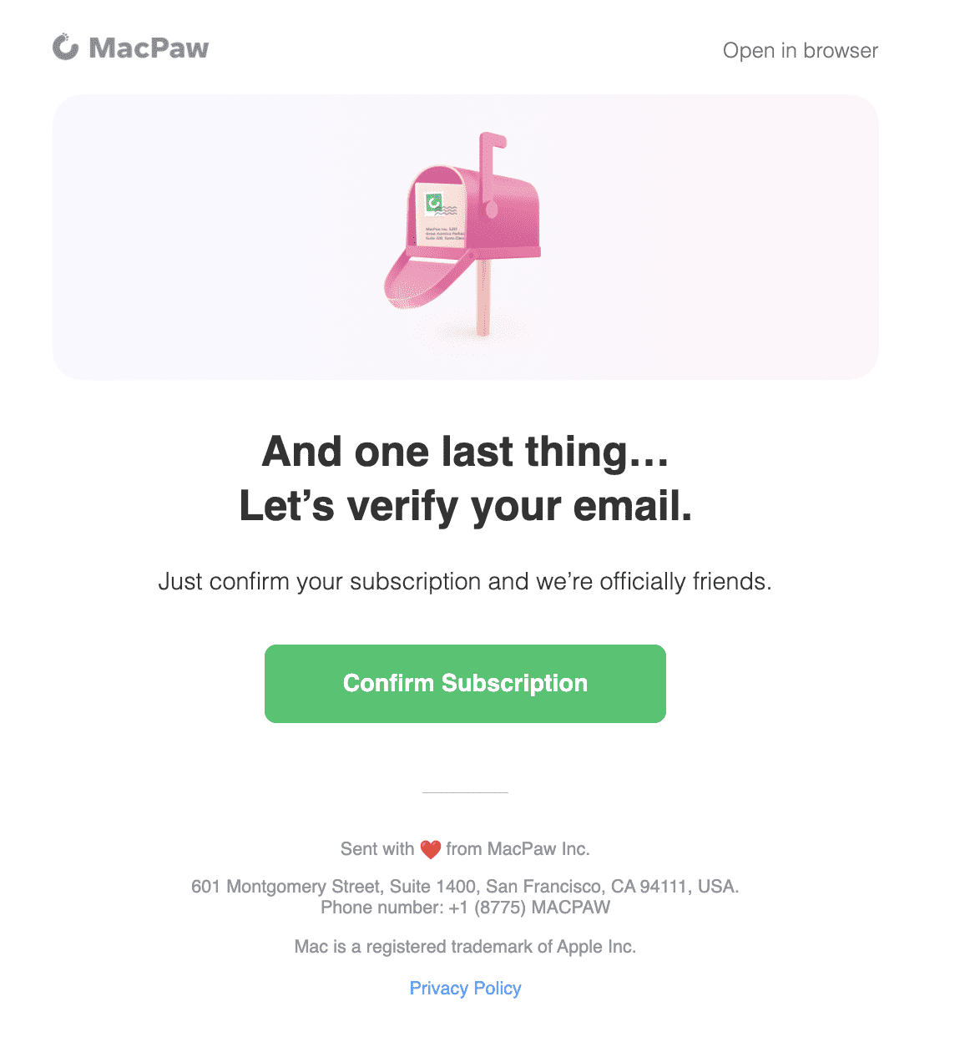Click the "Let's verify your email." heading
The image size is (960, 1047).
pos(465,506)
